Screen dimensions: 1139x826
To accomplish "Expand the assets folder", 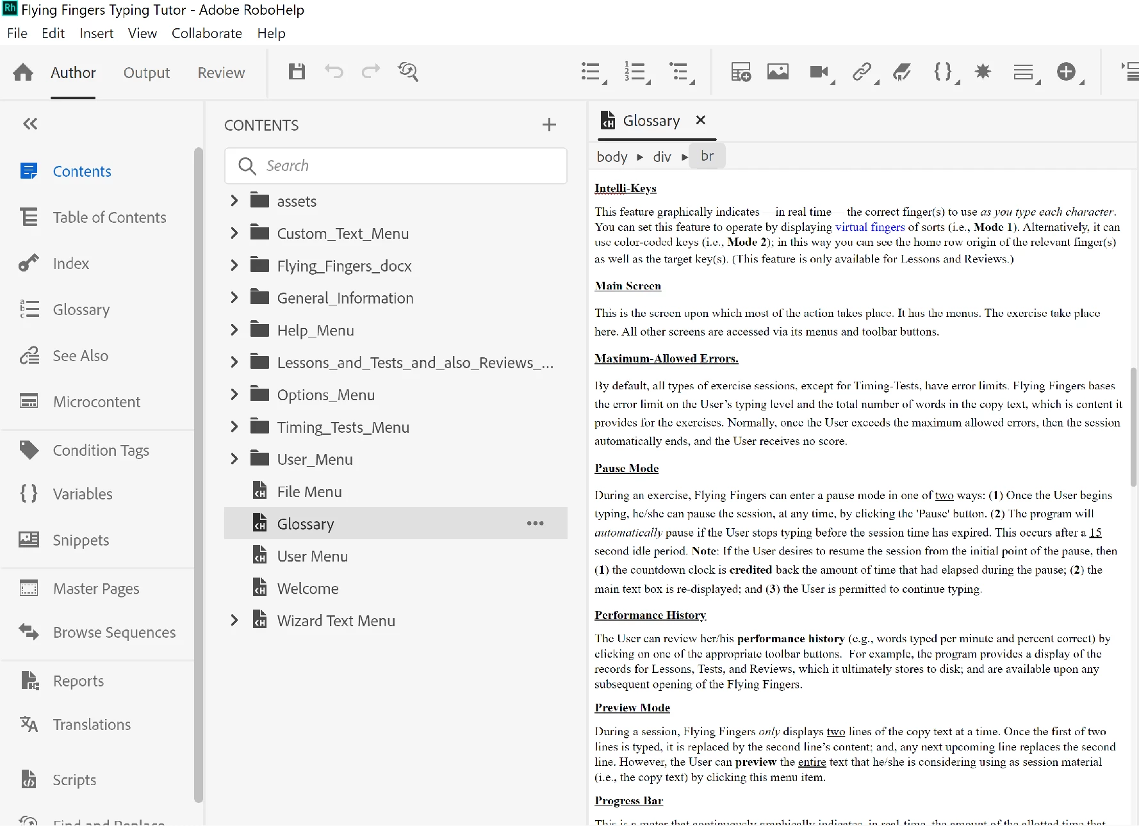I will pyautogui.click(x=234, y=201).
